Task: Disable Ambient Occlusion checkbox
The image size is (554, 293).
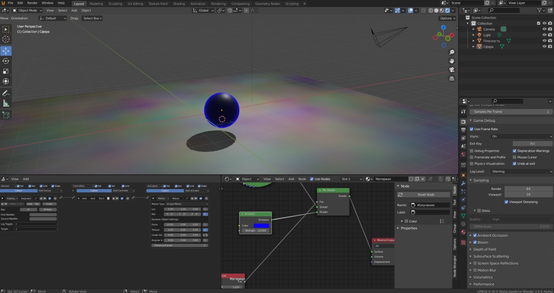Action: coord(475,235)
